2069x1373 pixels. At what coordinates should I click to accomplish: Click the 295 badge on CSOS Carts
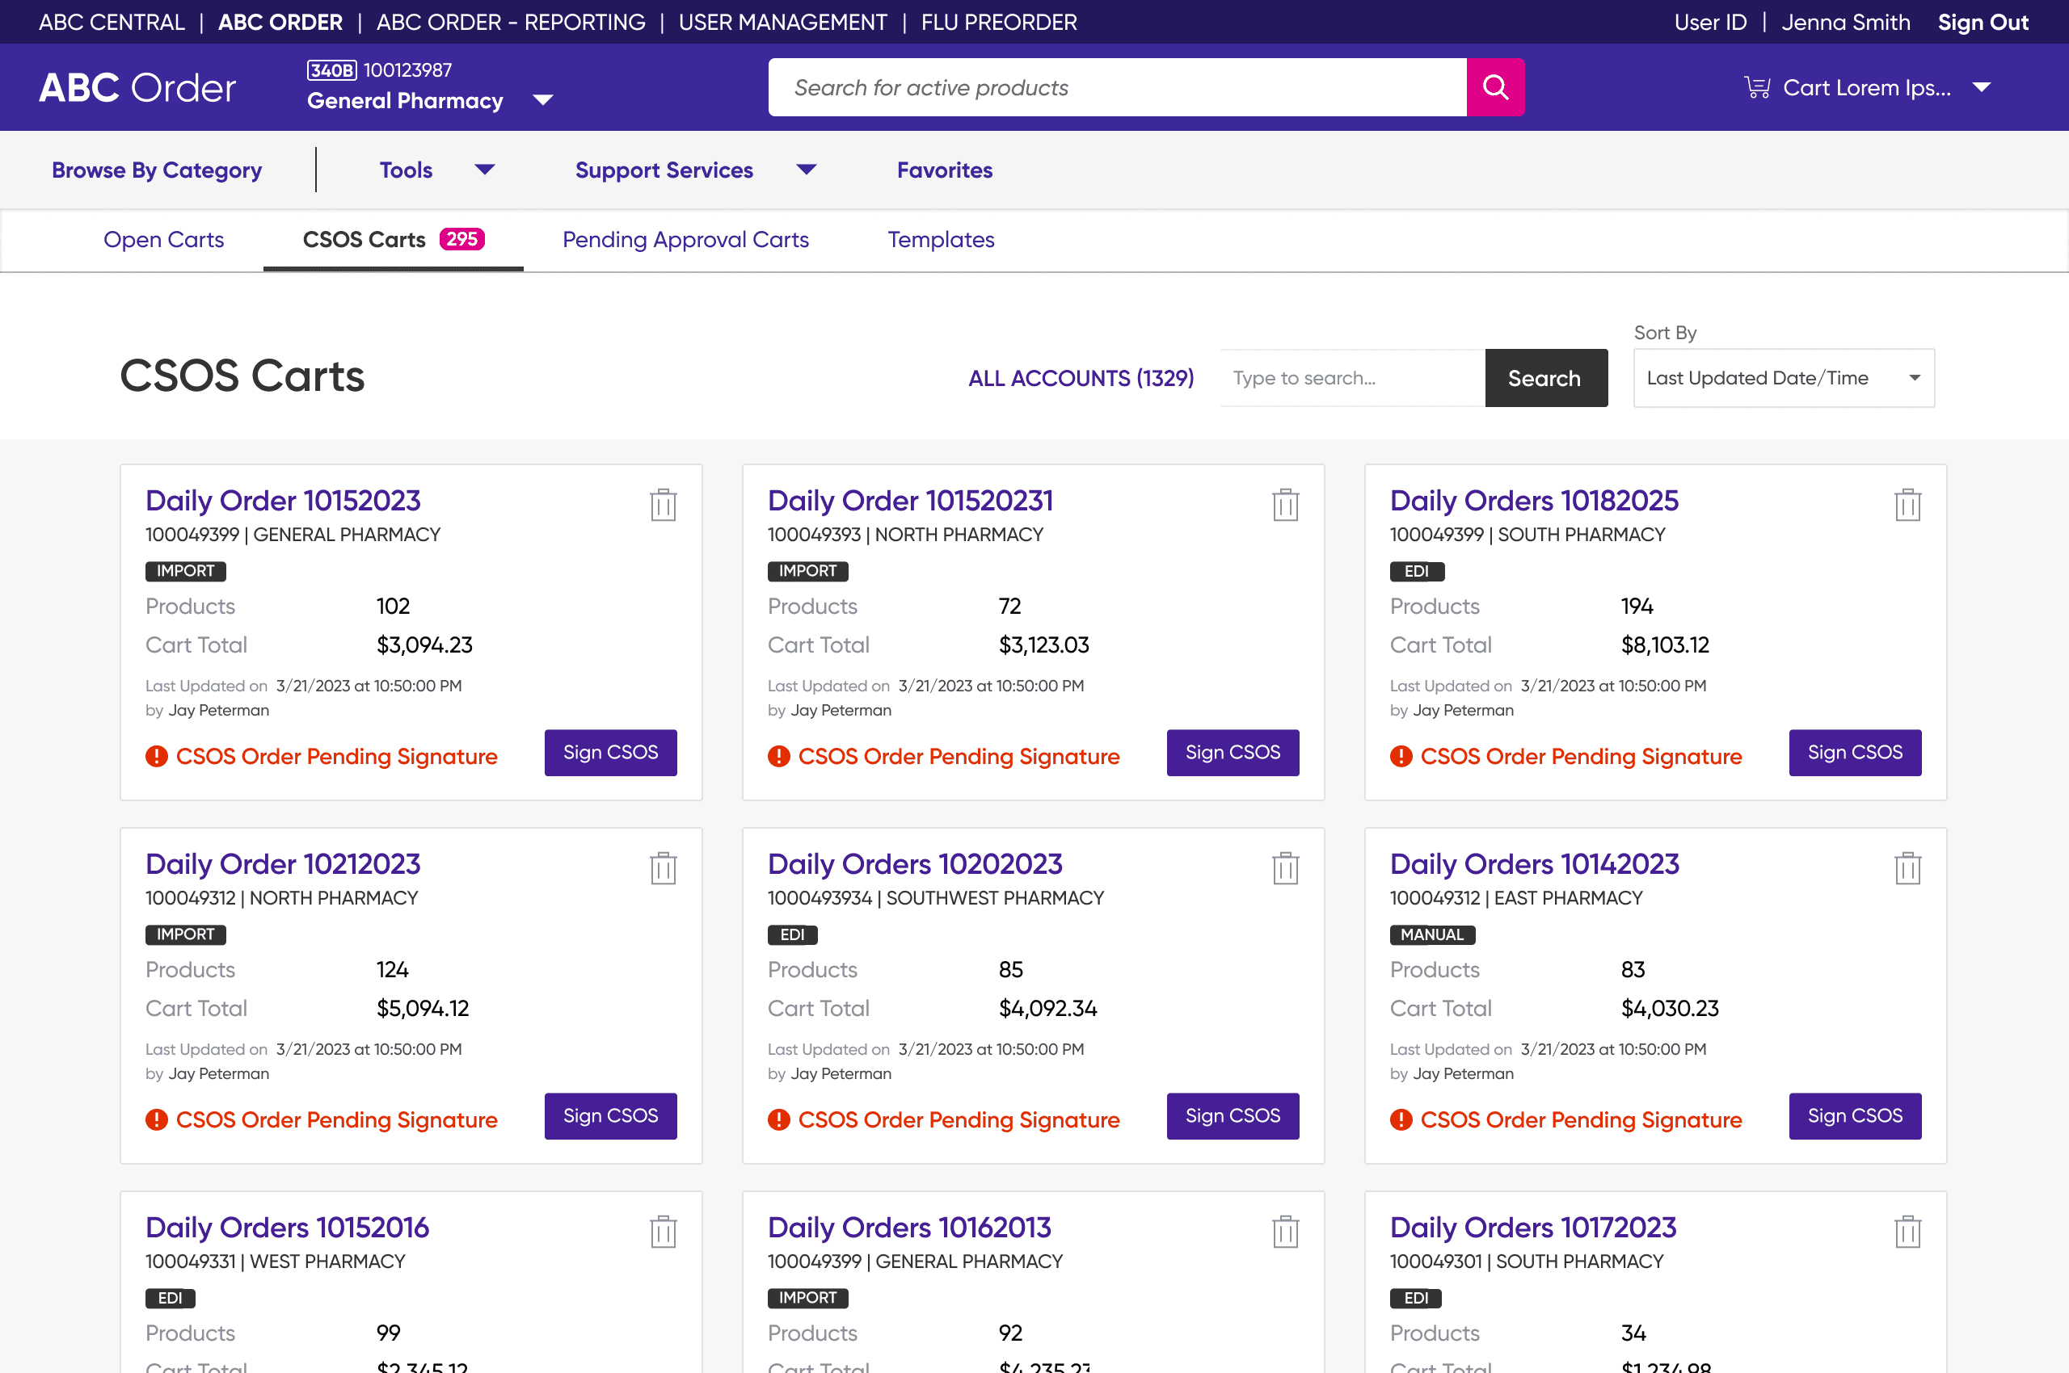[461, 239]
